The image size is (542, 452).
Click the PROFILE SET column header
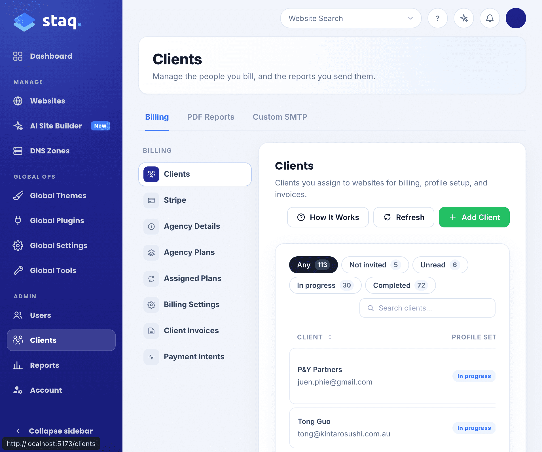tap(474, 337)
